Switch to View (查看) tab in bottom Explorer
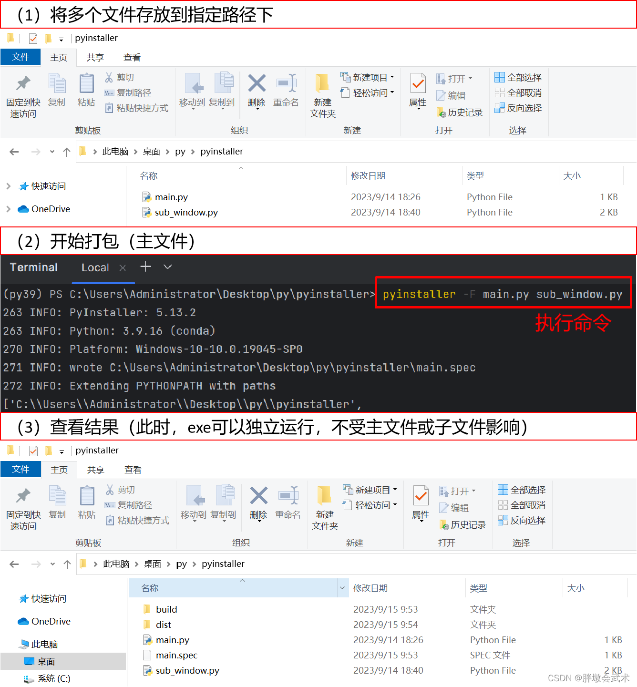The width and height of the screenshot is (637, 687). [x=133, y=470]
